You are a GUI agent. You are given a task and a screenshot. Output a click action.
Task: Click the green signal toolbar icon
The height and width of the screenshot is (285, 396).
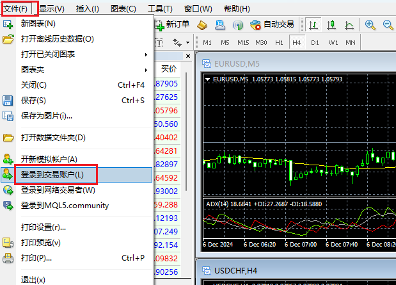pyautogui.click(x=238, y=25)
